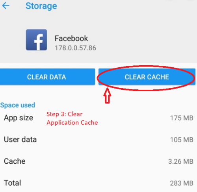Viewport: 197px width, 192px height.
Task: Select the User data row
Action: click(98, 140)
